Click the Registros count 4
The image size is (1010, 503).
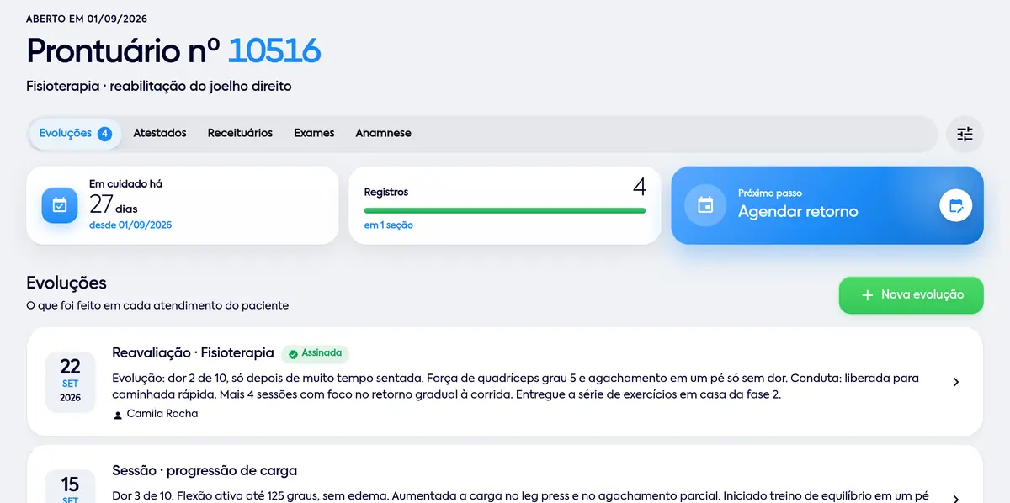pos(639,187)
